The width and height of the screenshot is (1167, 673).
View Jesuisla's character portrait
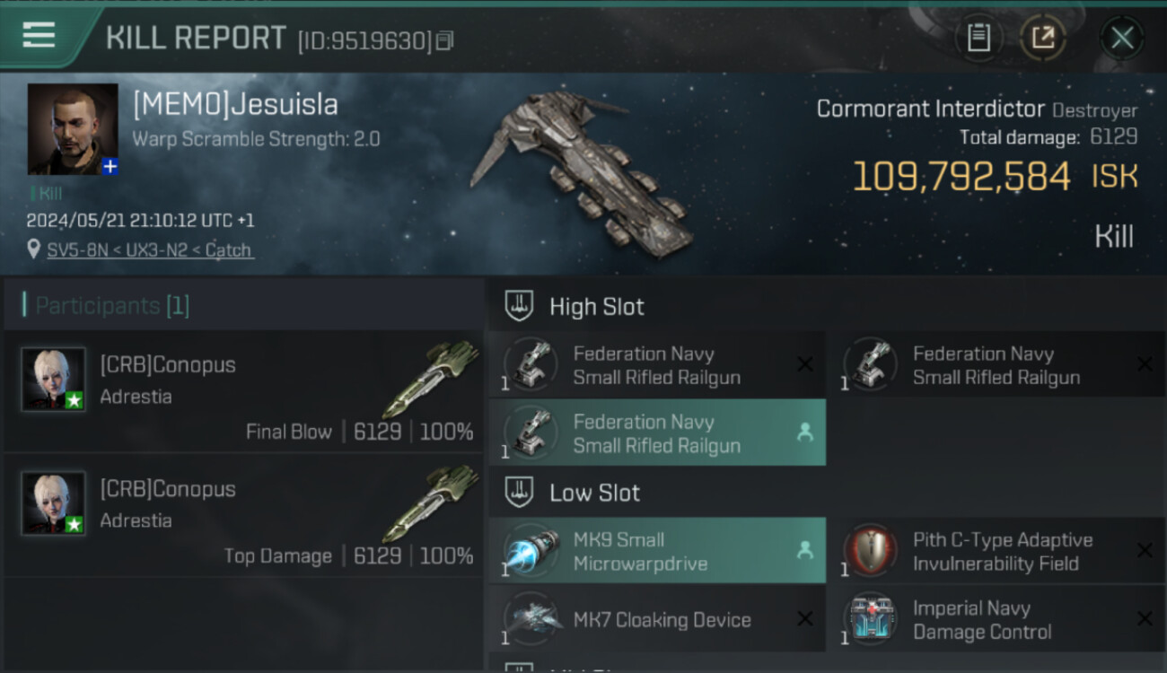[x=73, y=129]
